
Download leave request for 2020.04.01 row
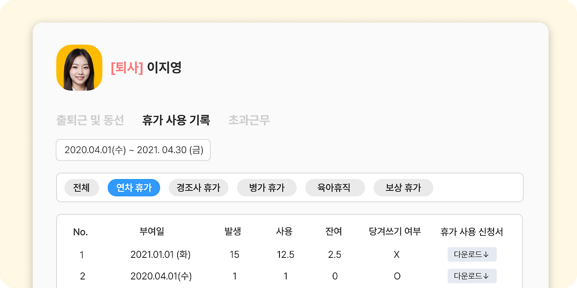coord(472,276)
